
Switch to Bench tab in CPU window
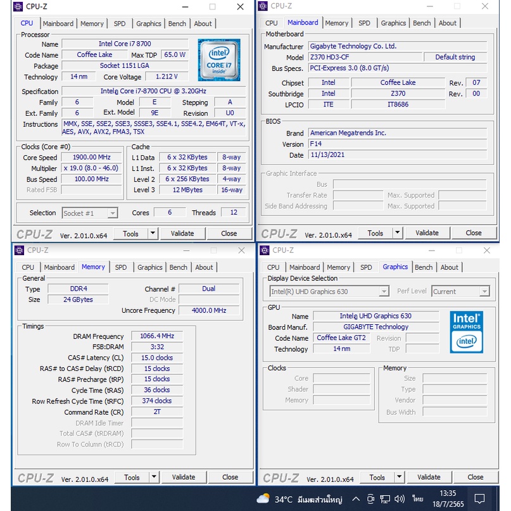click(177, 24)
